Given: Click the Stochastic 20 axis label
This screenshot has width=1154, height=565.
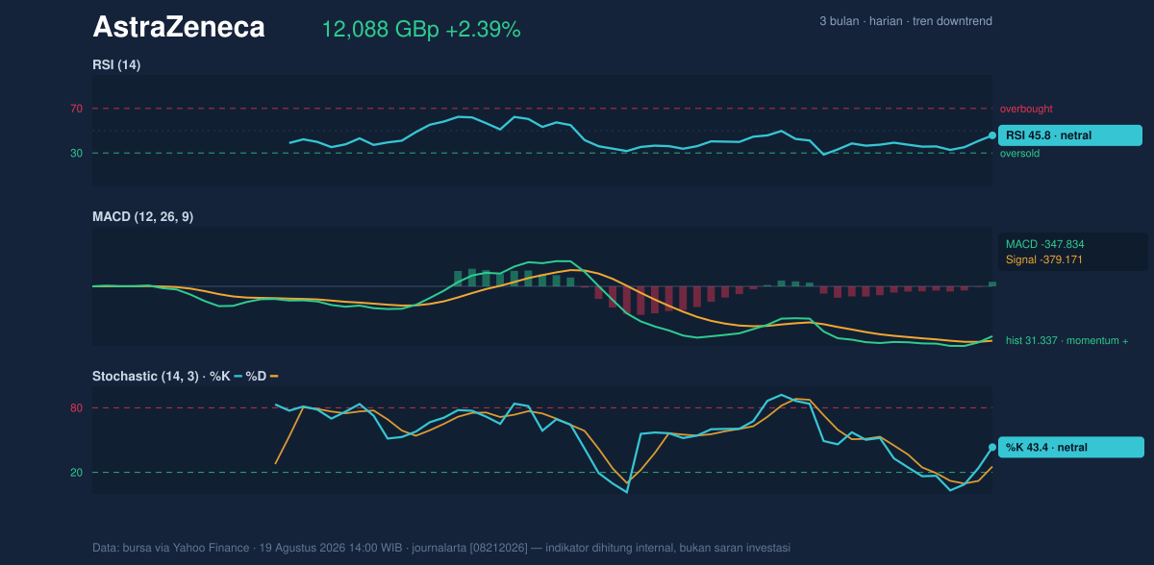Looking at the screenshot, I should tap(76, 473).
